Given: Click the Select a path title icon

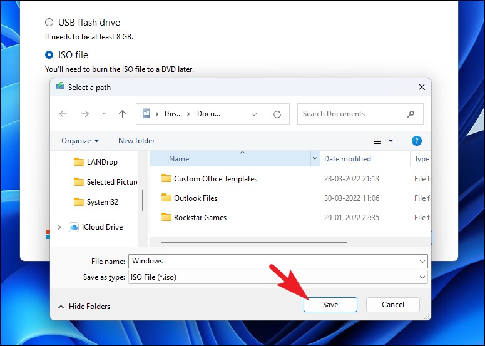Looking at the screenshot, I should [x=59, y=86].
